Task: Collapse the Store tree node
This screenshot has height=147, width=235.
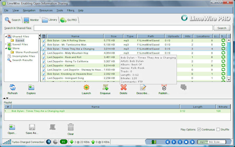Action: 6,48
